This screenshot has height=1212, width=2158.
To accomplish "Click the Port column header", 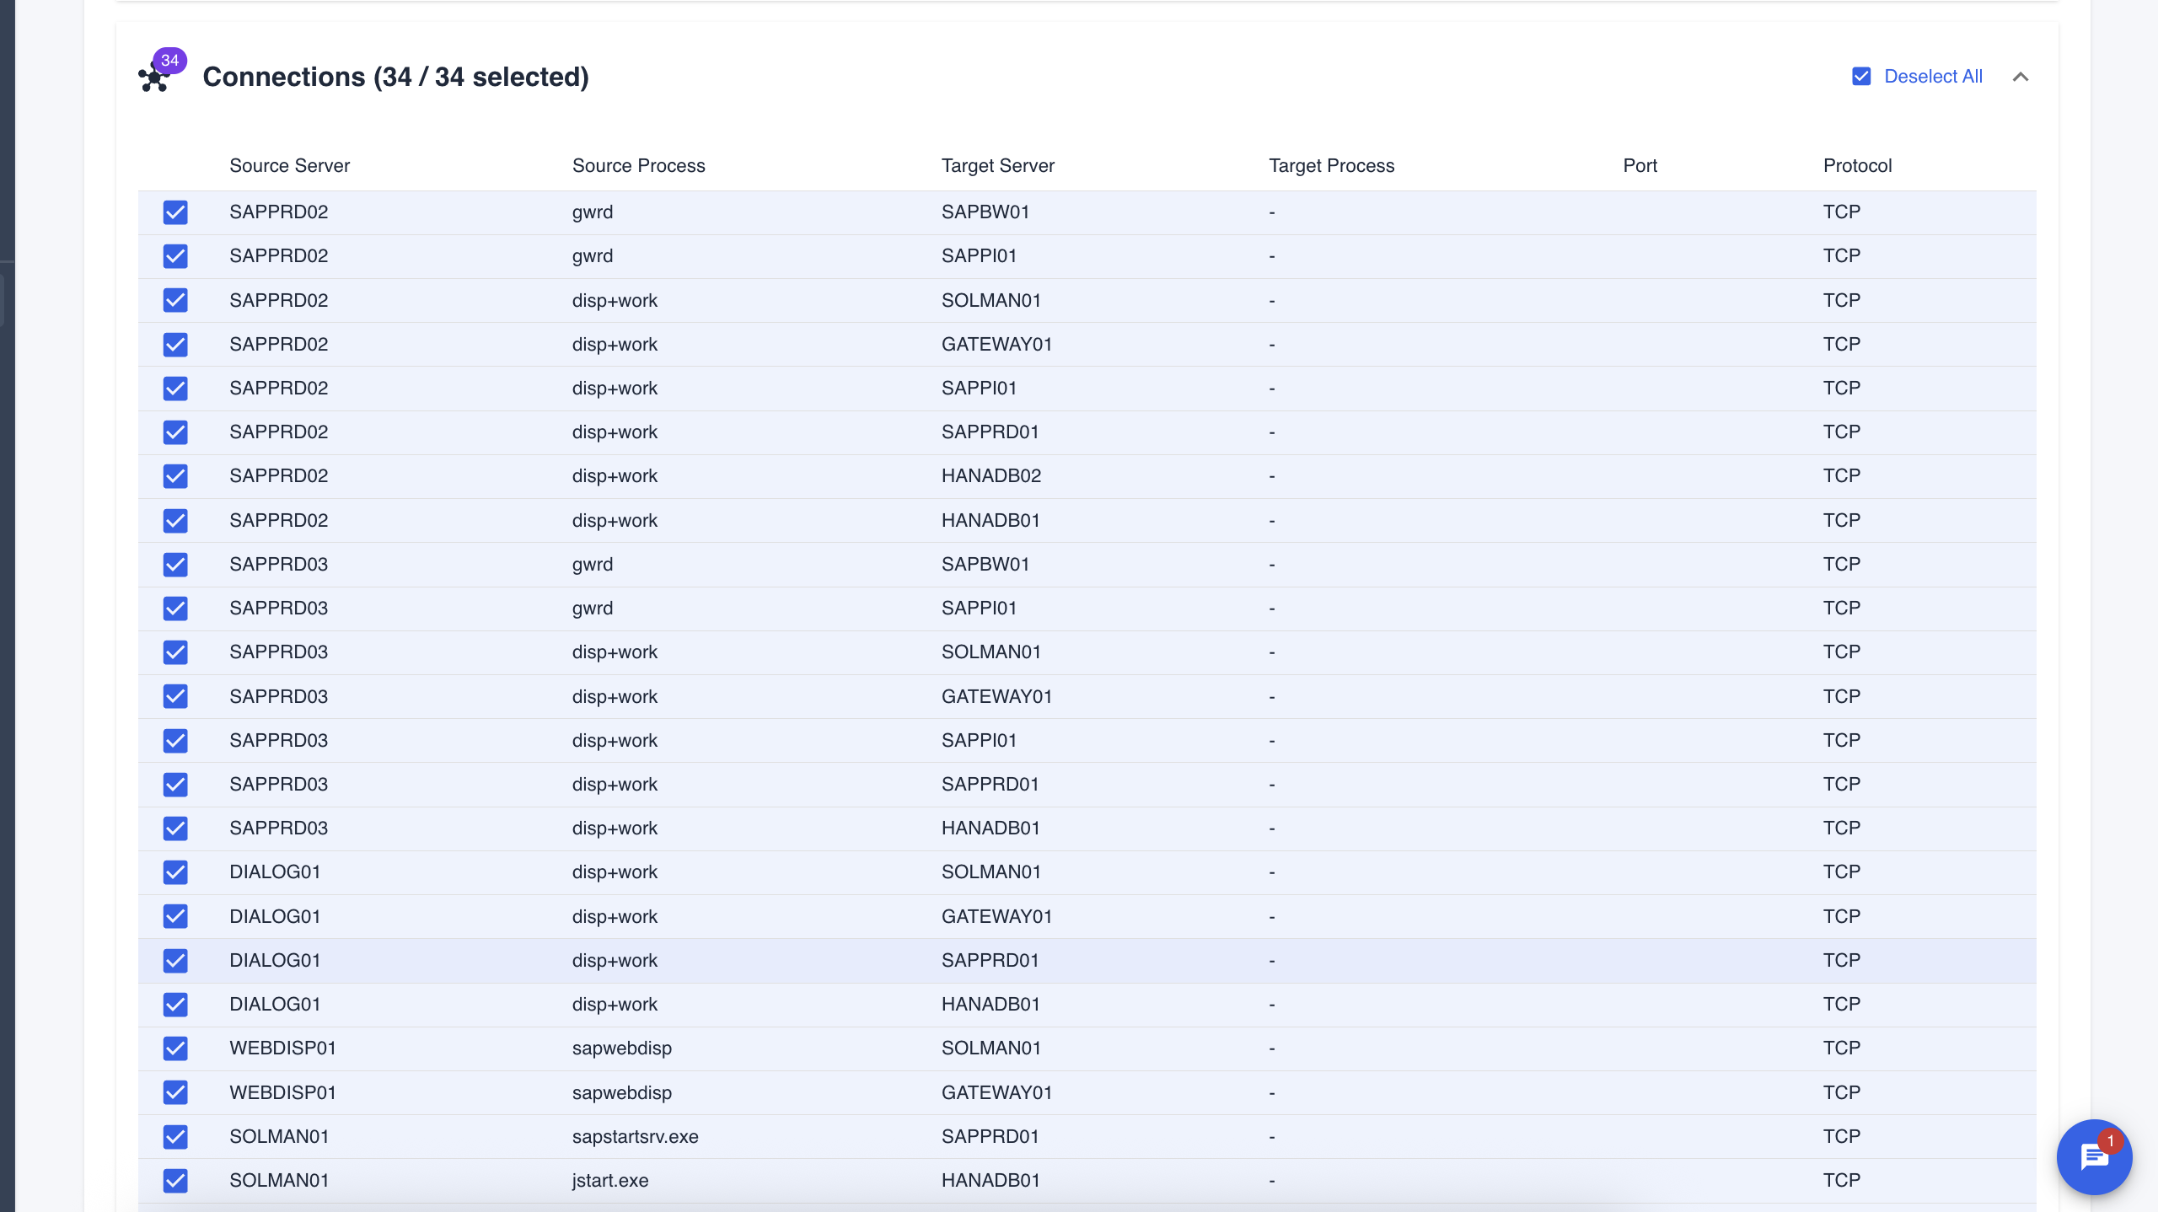I will 1640,166.
